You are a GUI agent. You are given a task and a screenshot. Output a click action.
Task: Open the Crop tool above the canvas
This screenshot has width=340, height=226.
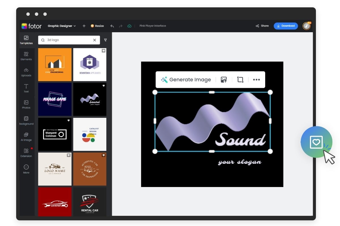[x=240, y=79]
